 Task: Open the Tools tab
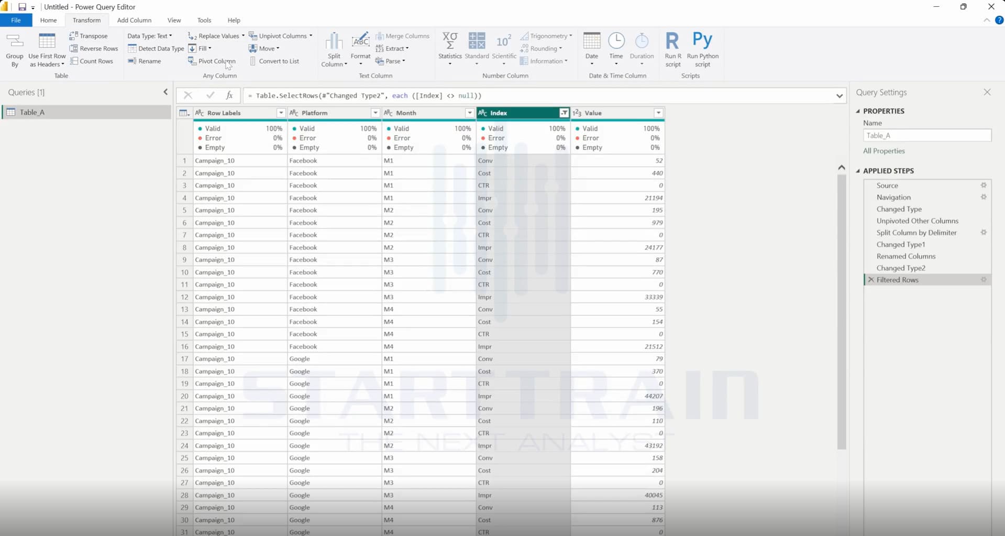click(204, 20)
